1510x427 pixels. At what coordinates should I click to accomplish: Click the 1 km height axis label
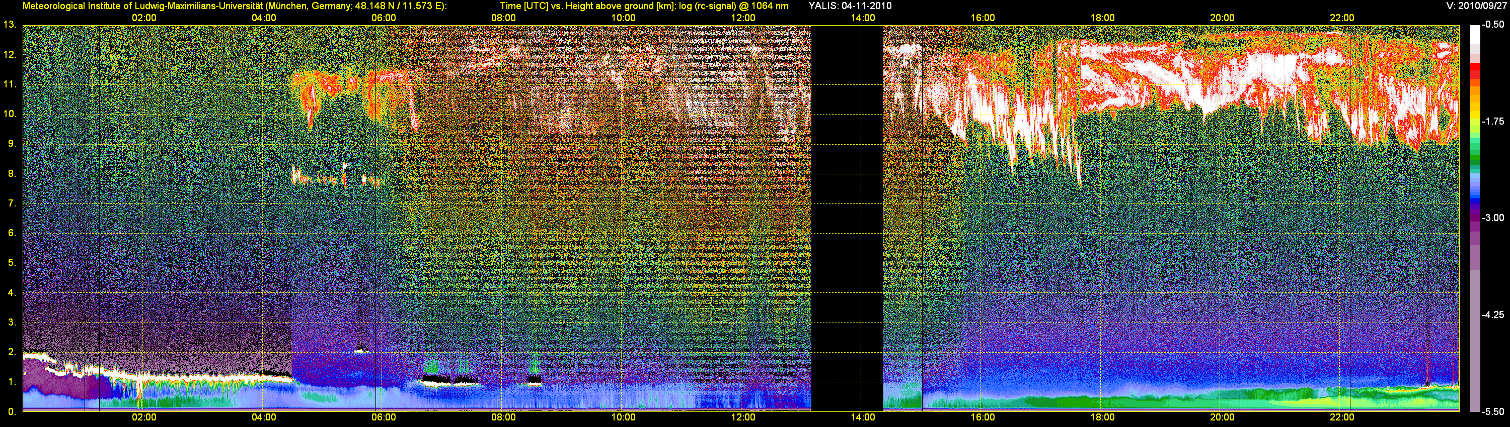pyautogui.click(x=11, y=382)
